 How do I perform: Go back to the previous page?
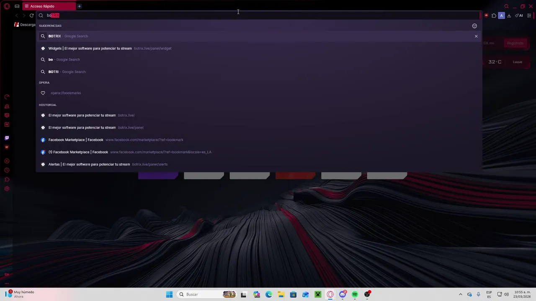[x=17, y=15]
